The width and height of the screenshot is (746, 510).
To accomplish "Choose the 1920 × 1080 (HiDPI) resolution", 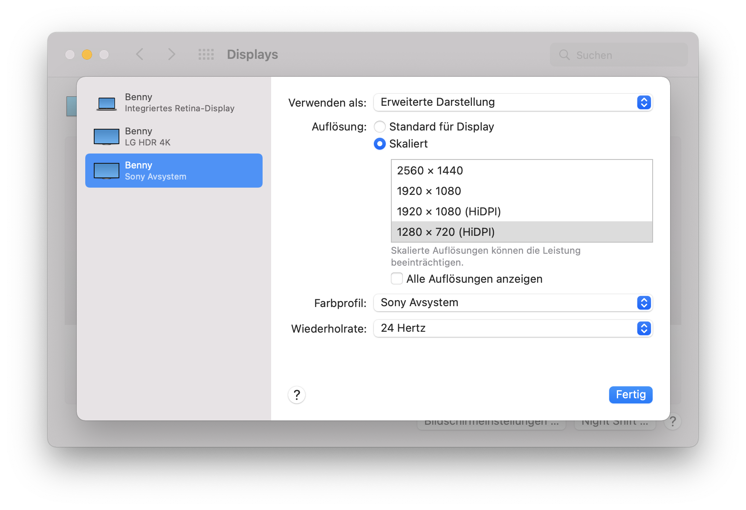I will click(448, 212).
